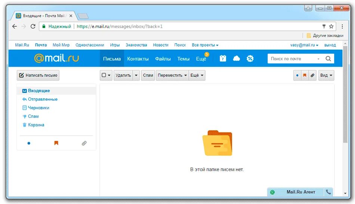
Task: Switch to the Контакты tab
Action: click(138, 59)
